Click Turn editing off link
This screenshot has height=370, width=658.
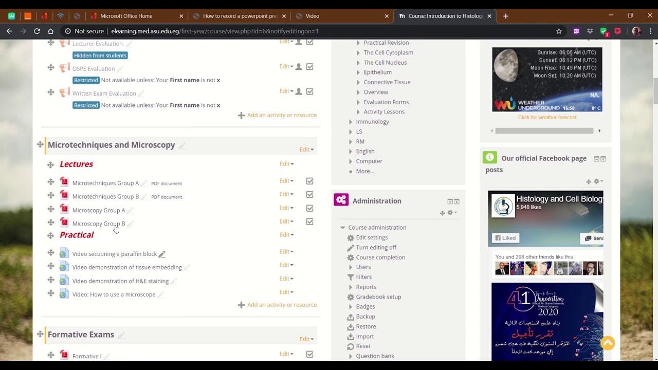point(376,247)
